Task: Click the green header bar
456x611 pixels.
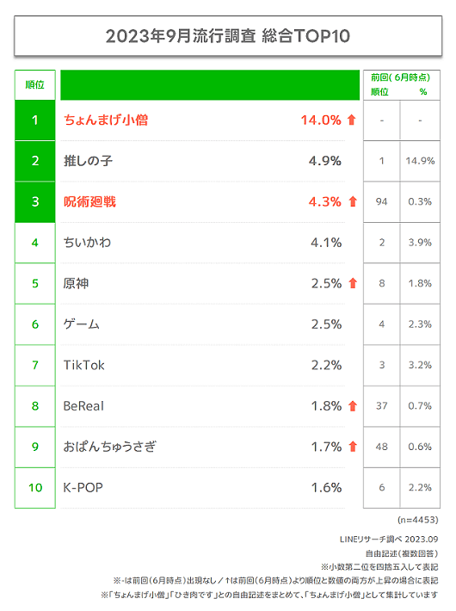Action: pos(210,85)
